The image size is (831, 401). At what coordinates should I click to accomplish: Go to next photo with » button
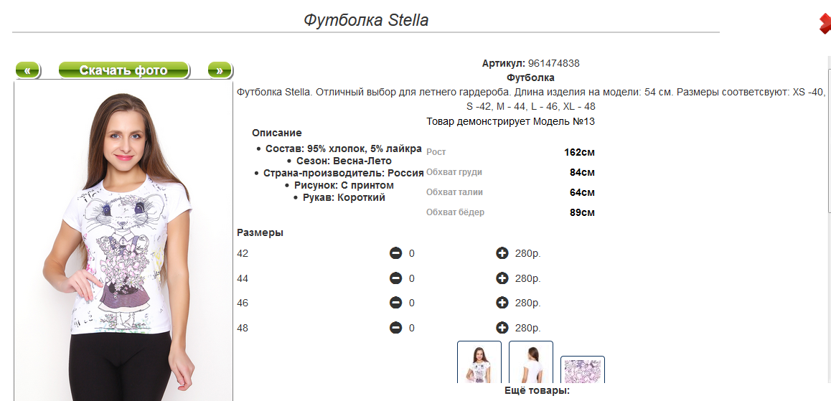tap(220, 70)
